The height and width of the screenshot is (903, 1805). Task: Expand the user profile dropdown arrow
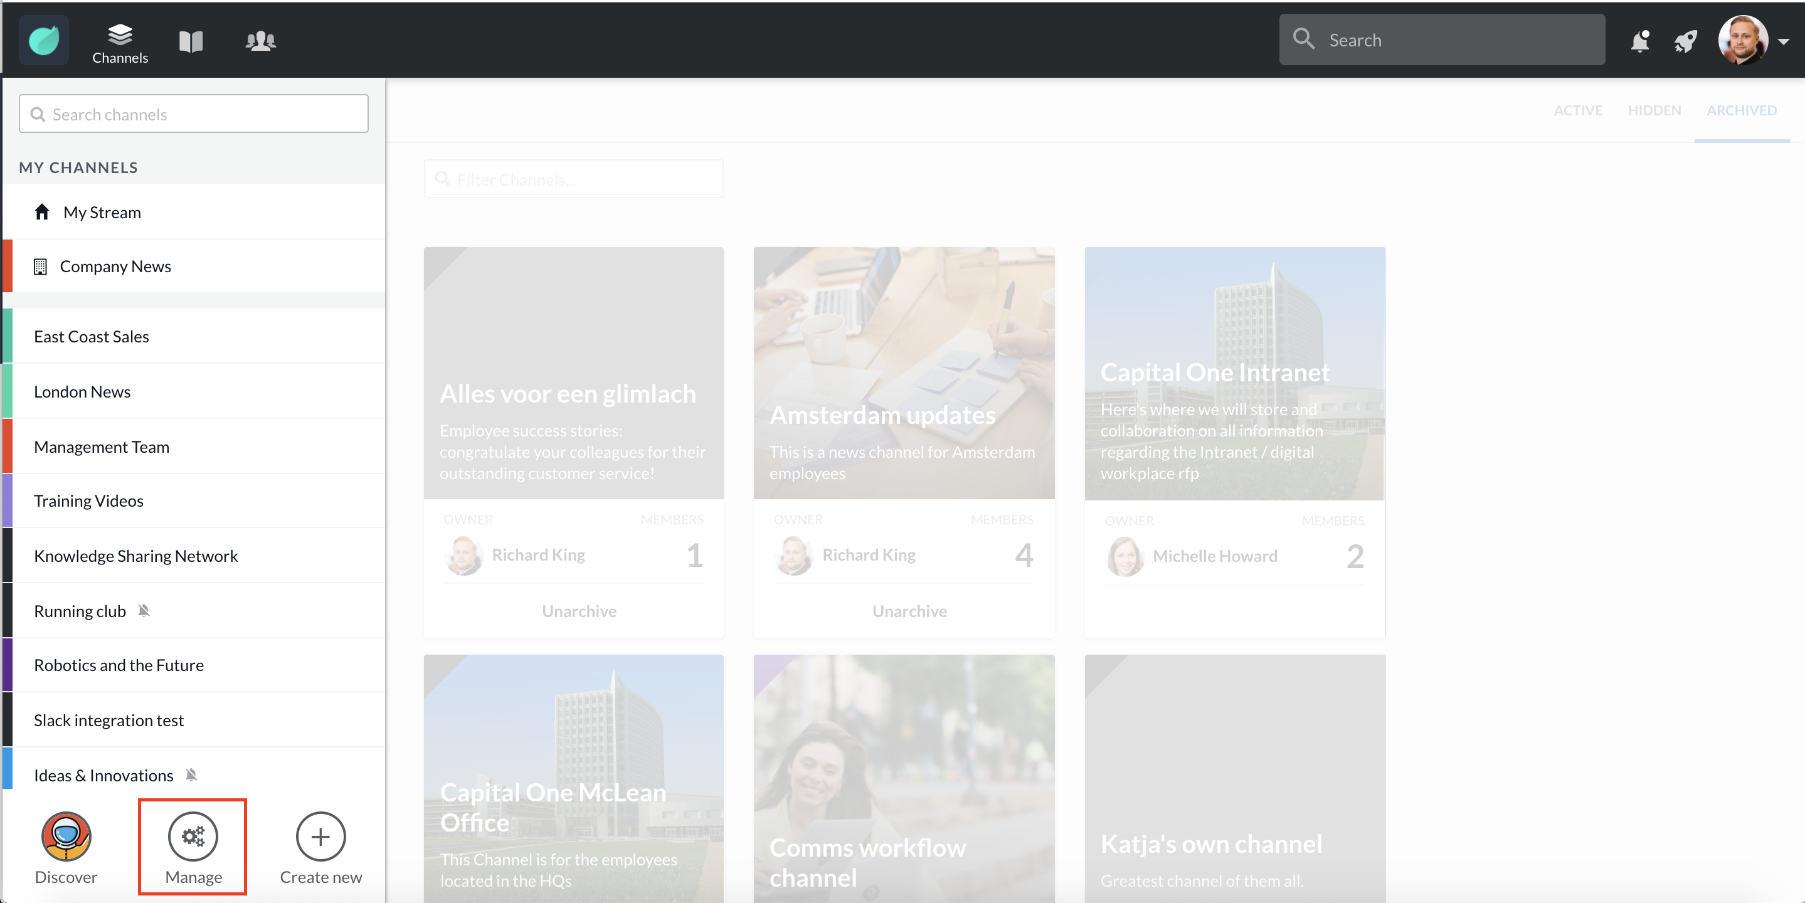coord(1784,41)
